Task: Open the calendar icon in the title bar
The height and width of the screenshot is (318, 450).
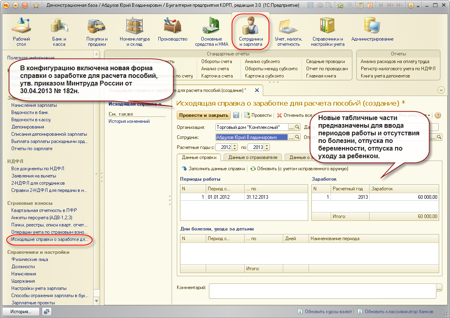Action: (370, 6)
